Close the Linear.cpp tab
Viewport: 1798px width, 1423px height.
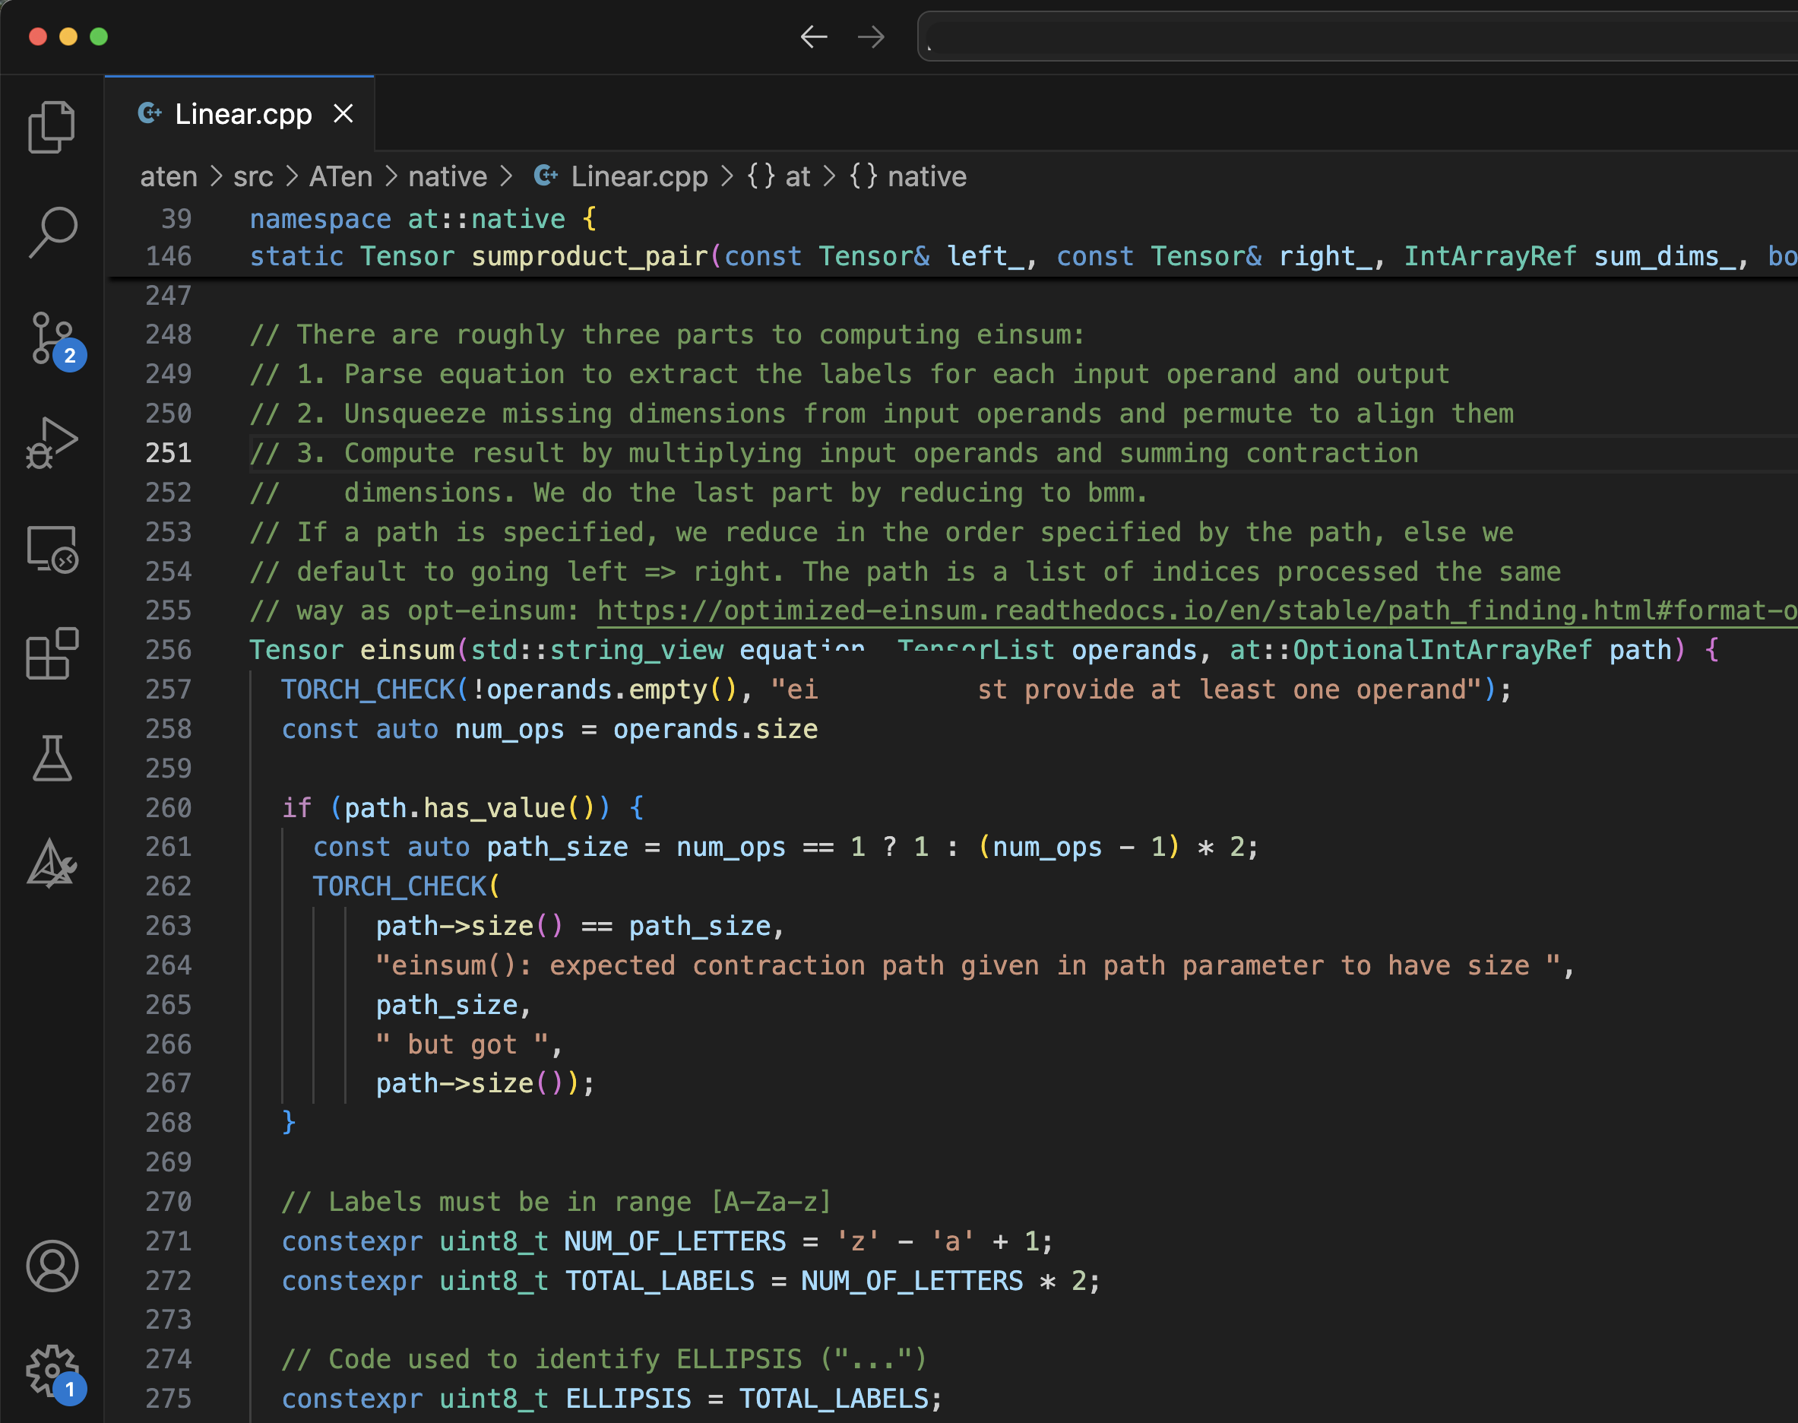(x=343, y=113)
